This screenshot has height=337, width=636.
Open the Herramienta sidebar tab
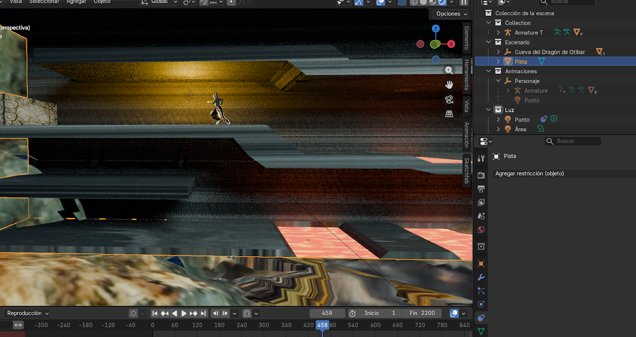(x=467, y=75)
